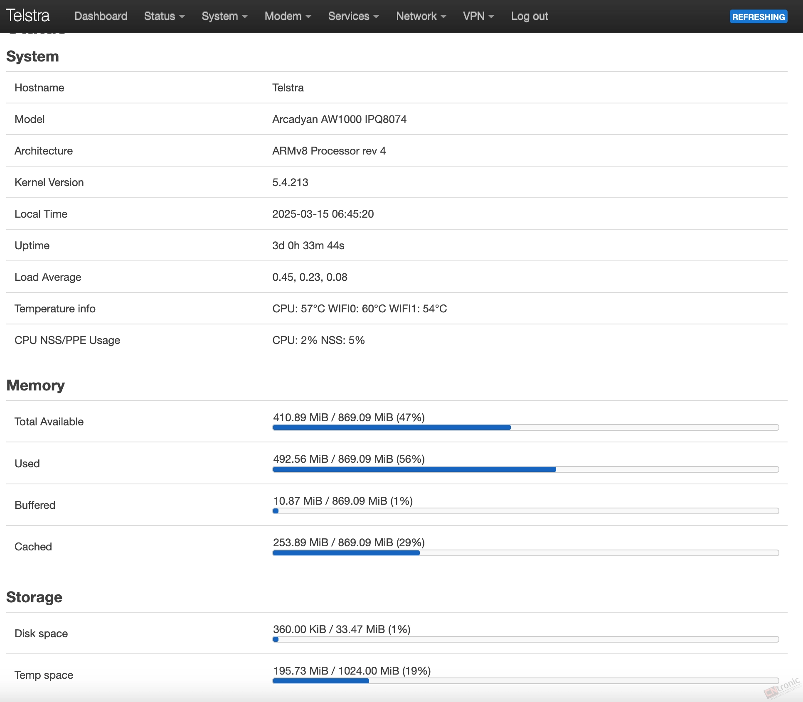Open the Dashboard page
The image size is (803, 702).
coord(101,16)
